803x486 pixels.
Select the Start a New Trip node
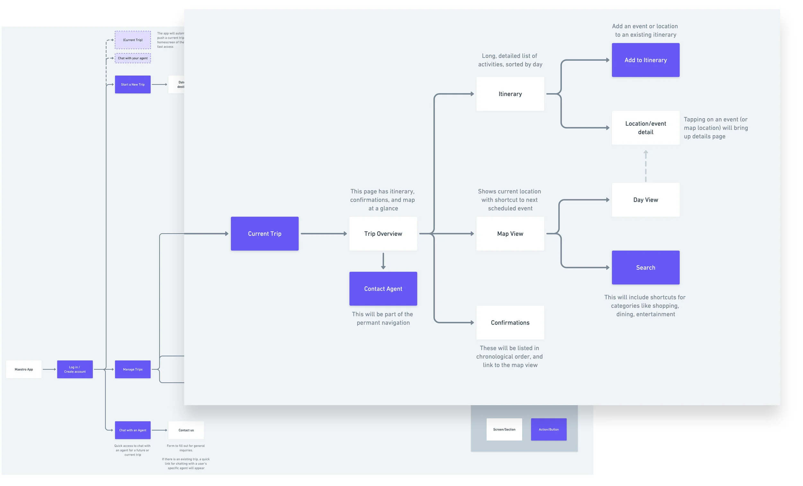click(x=133, y=84)
